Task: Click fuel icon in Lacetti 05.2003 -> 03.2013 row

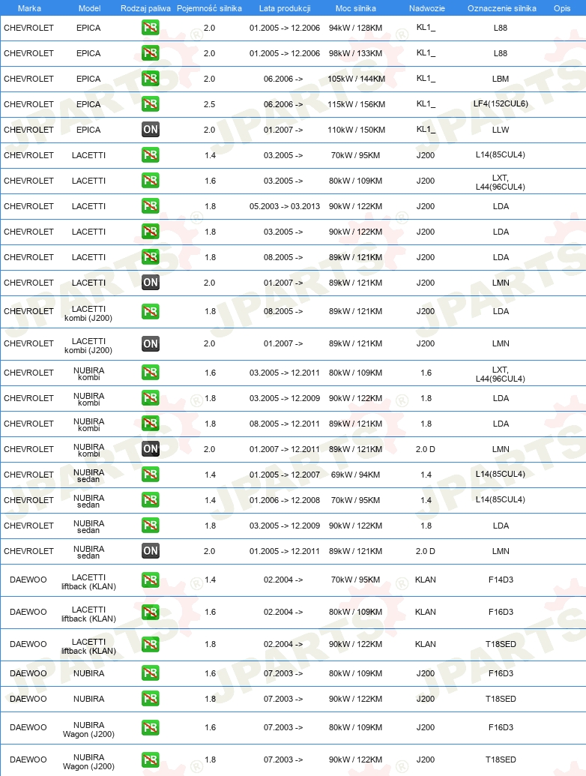Action: 151,206
